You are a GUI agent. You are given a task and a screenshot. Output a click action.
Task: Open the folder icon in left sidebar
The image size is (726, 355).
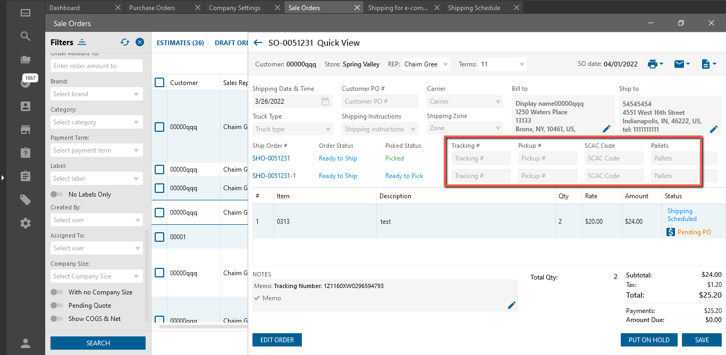[26, 60]
